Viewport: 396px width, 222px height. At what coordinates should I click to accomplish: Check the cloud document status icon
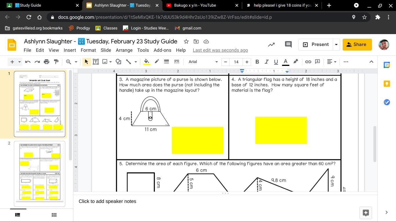(206, 42)
